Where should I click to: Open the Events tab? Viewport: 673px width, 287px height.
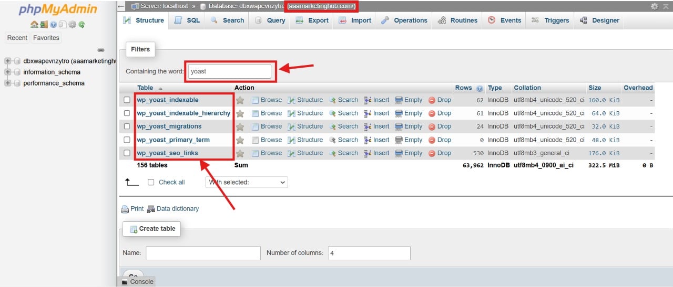pos(504,20)
